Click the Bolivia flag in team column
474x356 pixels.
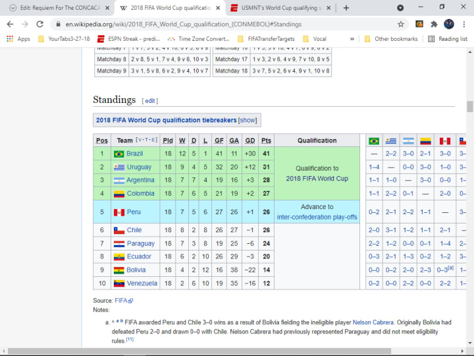(119, 270)
